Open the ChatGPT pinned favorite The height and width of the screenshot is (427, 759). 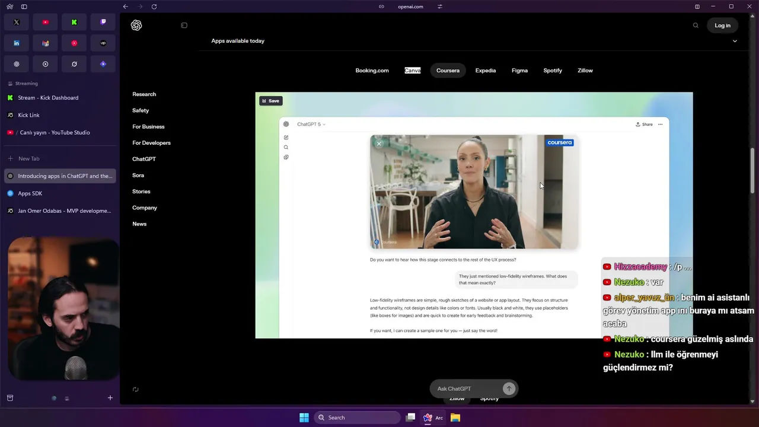click(x=17, y=64)
